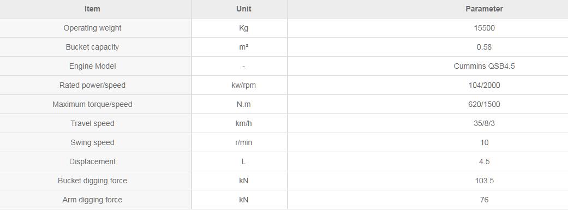
Task: Click the 103.5 bucket digging force value
Action: point(485,181)
